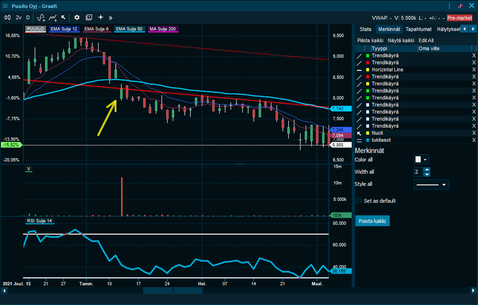The height and width of the screenshot is (305, 478).
Task: Sort by the Tyyppi column header
Action: tap(394, 49)
